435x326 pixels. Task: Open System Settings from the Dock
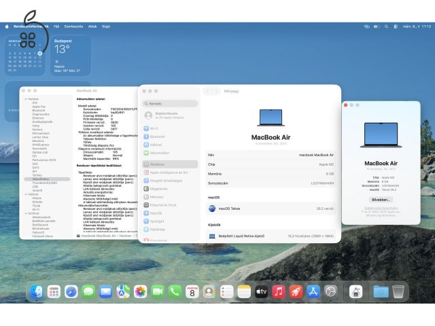tap(330, 291)
